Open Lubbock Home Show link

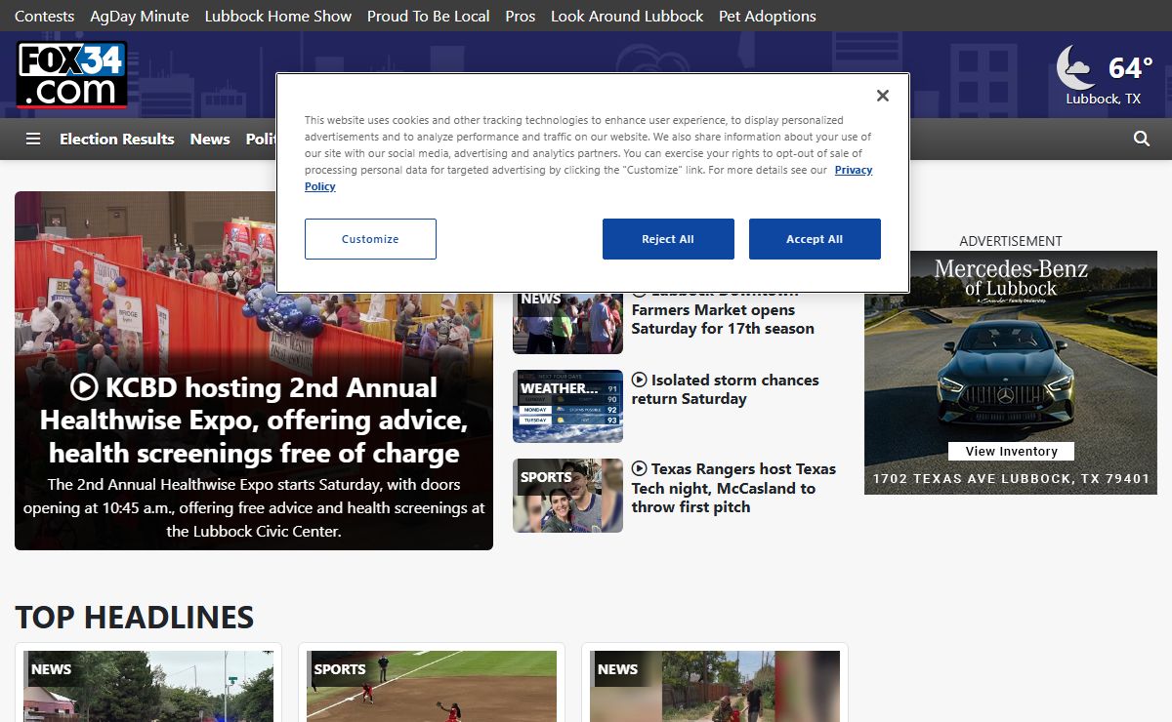pyautogui.click(x=278, y=16)
